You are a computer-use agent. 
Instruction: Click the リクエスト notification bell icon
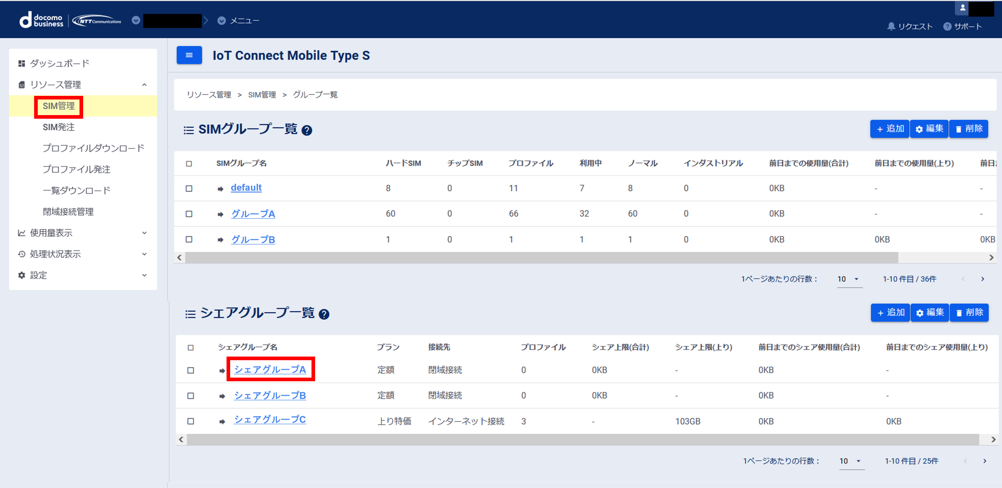pyautogui.click(x=891, y=27)
